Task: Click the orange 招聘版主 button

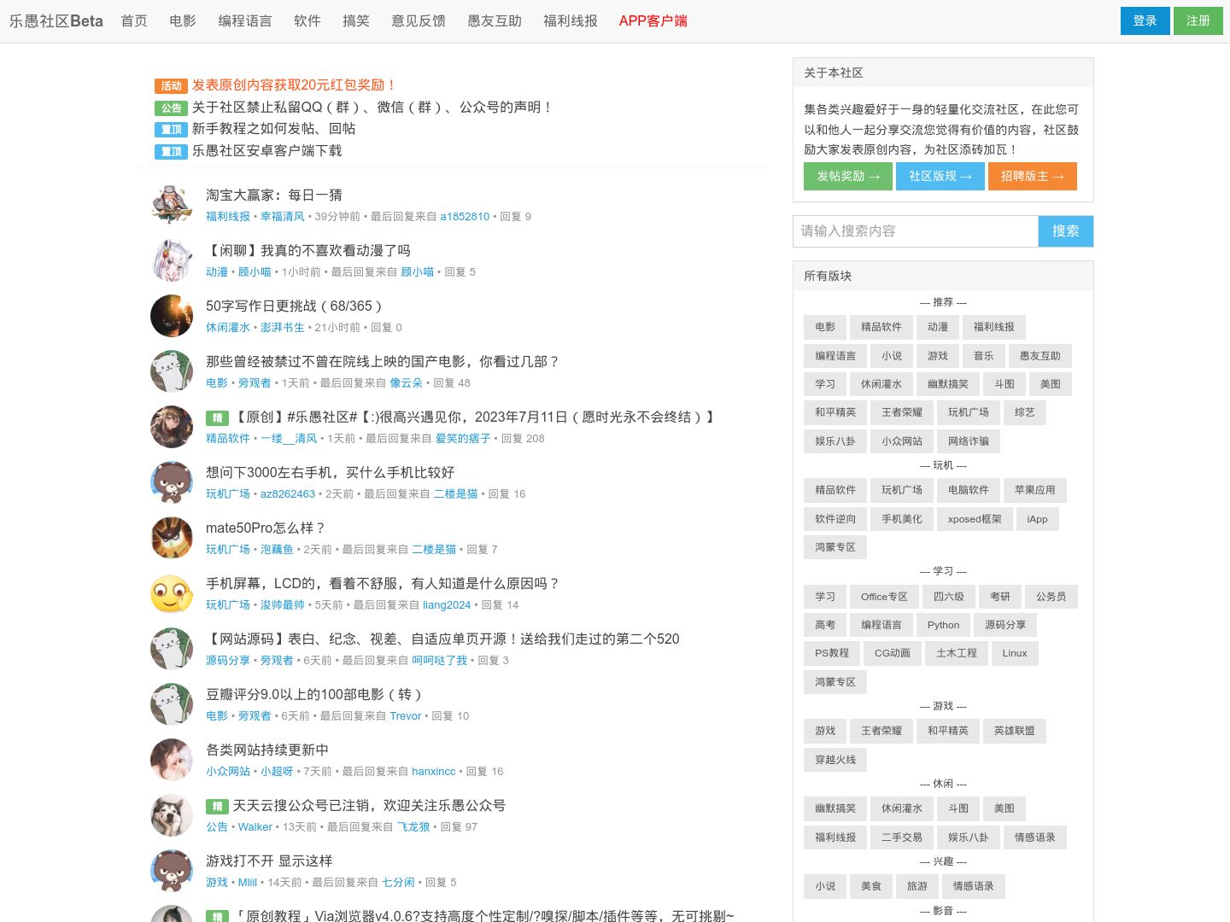Action: 1033,176
